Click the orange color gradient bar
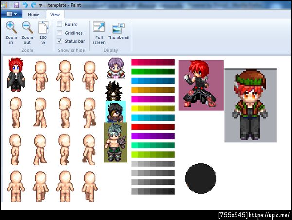 [x=153, y=90]
